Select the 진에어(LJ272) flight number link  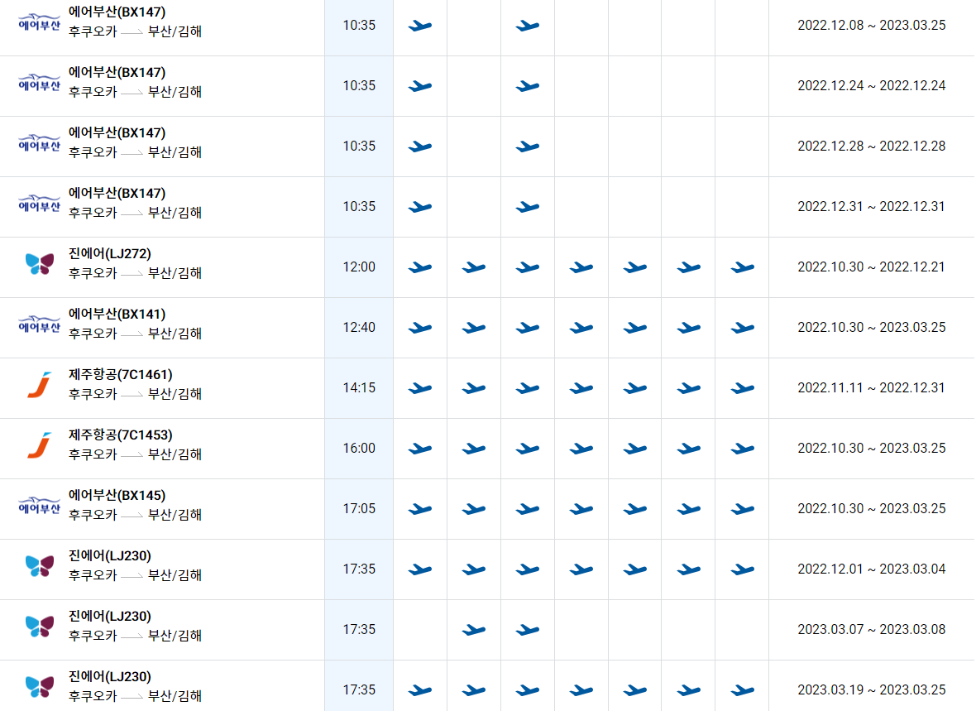point(108,254)
